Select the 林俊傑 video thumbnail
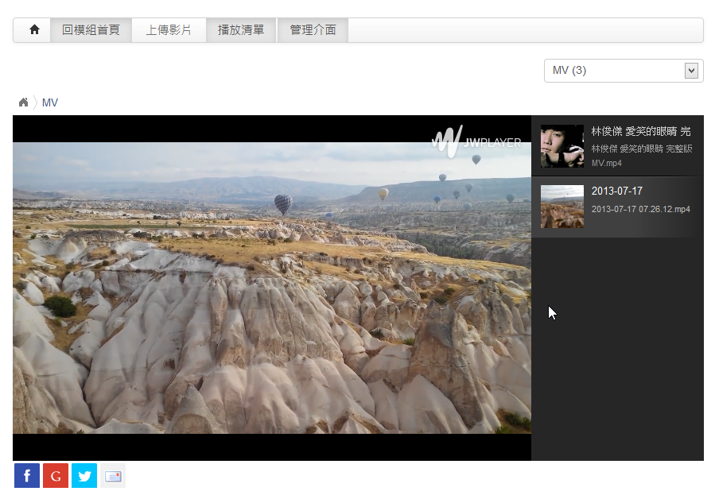 pyautogui.click(x=562, y=146)
